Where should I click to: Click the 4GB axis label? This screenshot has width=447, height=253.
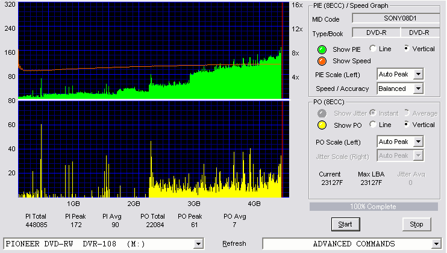[x=254, y=204]
